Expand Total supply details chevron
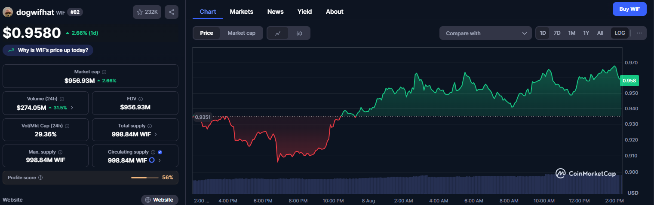 click(156, 134)
